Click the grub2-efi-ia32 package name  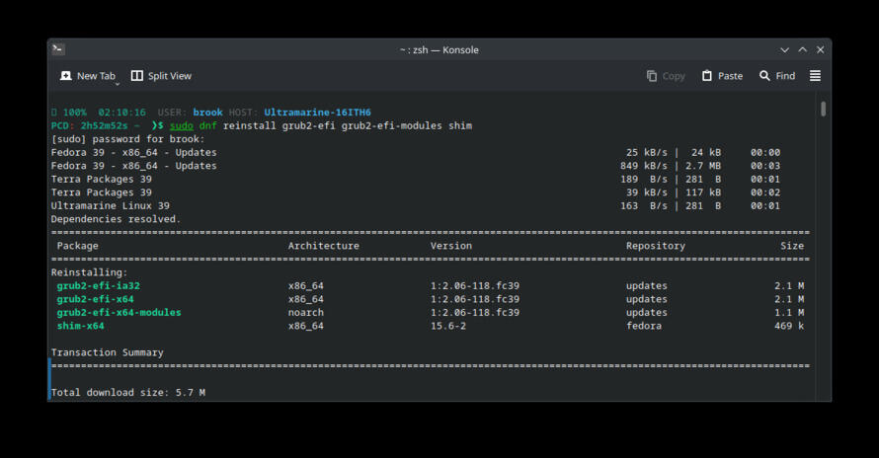[98, 286]
